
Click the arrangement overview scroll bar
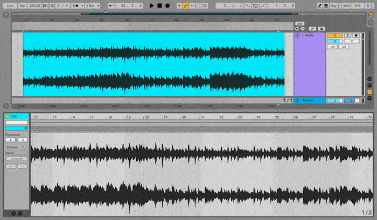[189, 14]
